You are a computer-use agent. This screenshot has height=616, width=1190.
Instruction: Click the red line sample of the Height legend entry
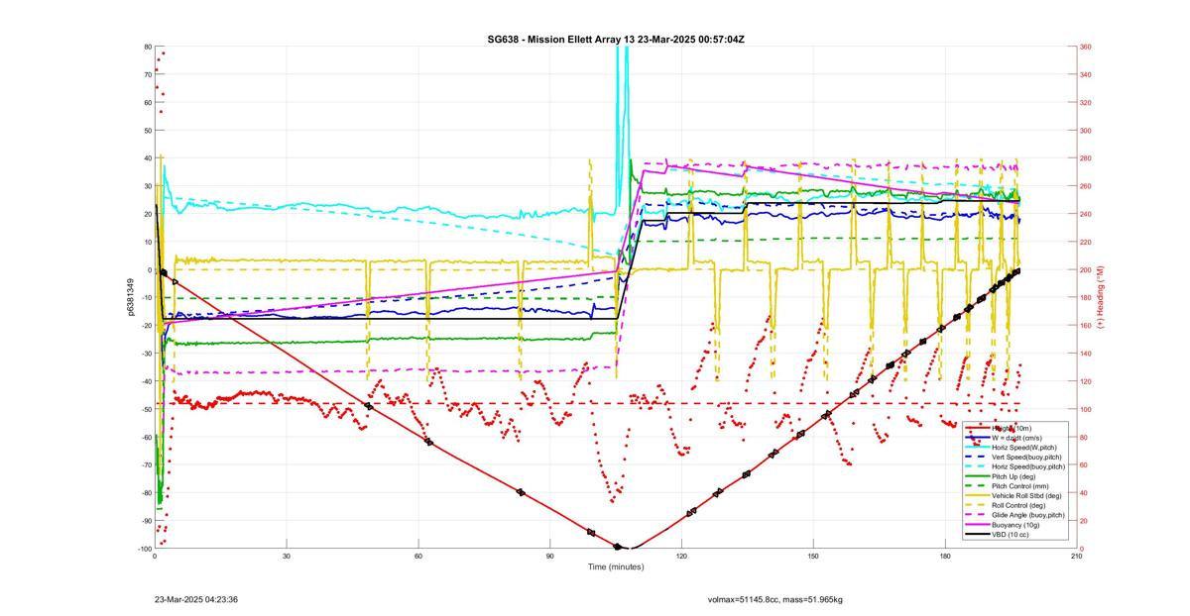(977, 428)
